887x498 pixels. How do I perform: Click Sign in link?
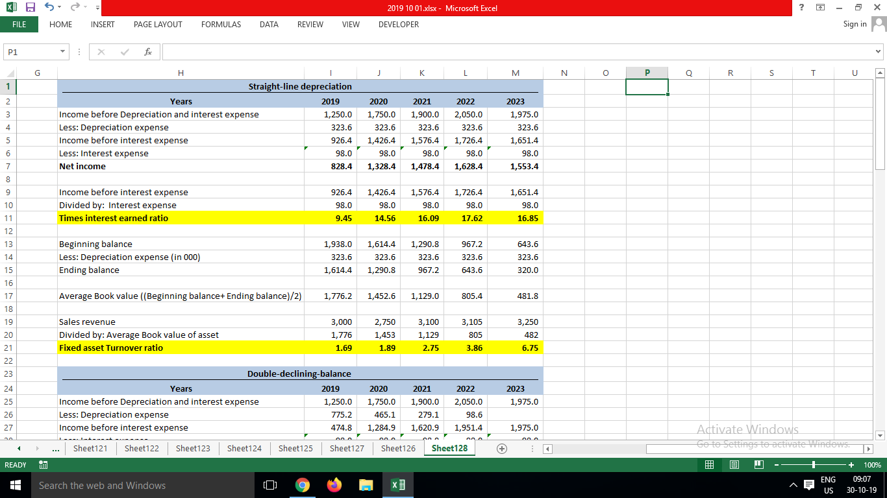click(855, 24)
